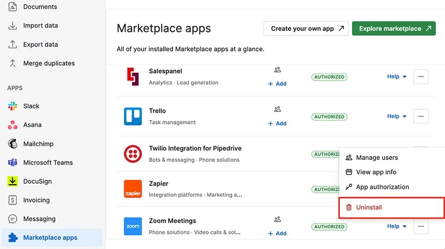Click the Zoom Meetings app title
Viewport: 445px width, 249px height.
[x=173, y=221]
